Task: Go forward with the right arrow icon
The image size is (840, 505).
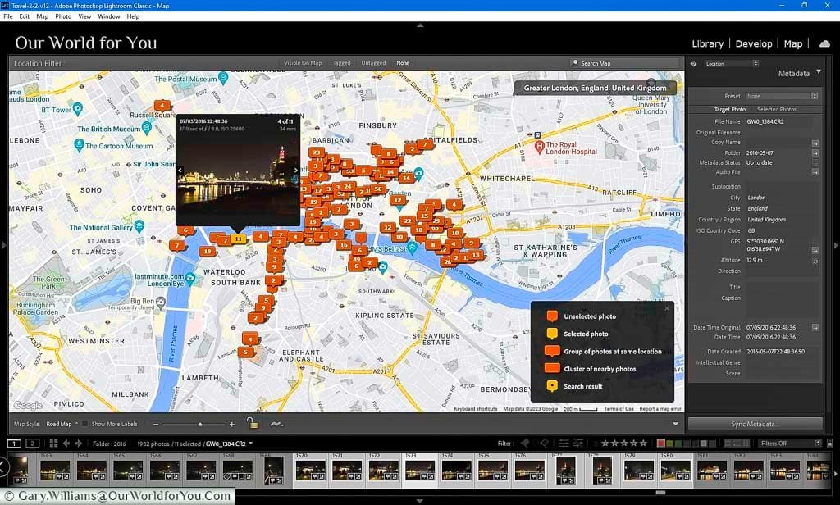Action: point(79,444)
